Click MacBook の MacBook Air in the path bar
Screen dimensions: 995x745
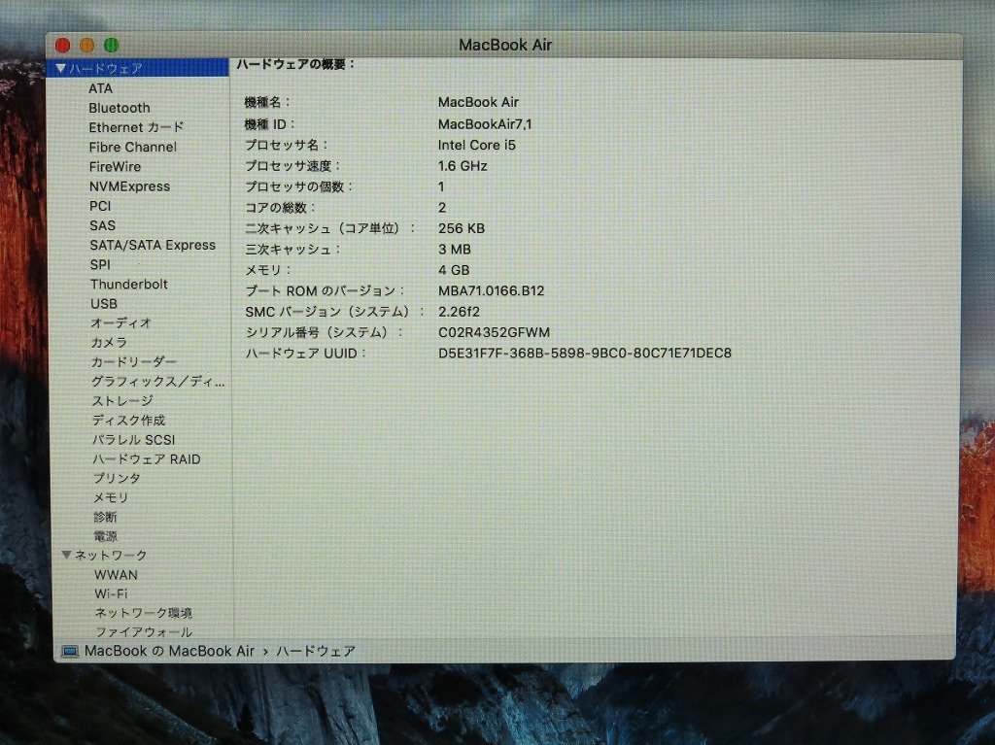tap(169, 651)
